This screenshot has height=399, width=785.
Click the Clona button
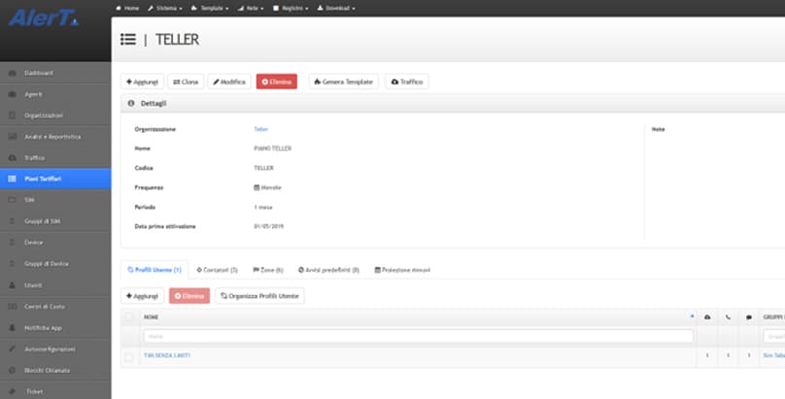pyautogui.click(x=186, y=82)
